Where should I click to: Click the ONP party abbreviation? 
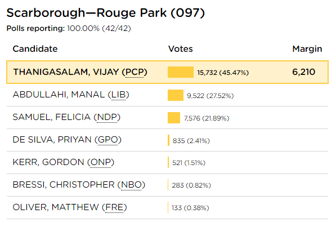101,162
